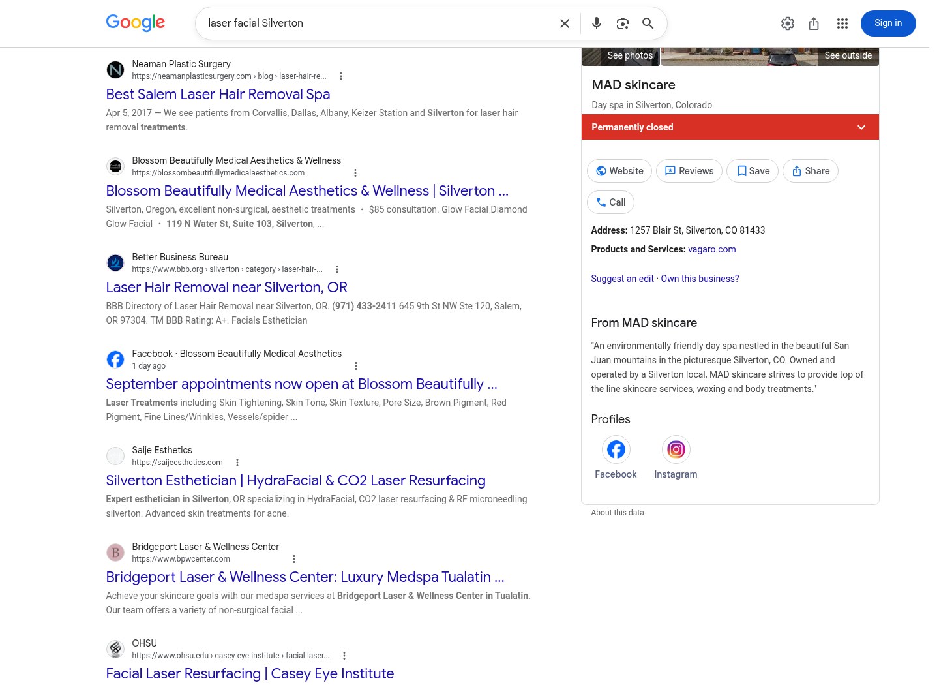Visit MAD skincare Website button

(x=619, y=171)
